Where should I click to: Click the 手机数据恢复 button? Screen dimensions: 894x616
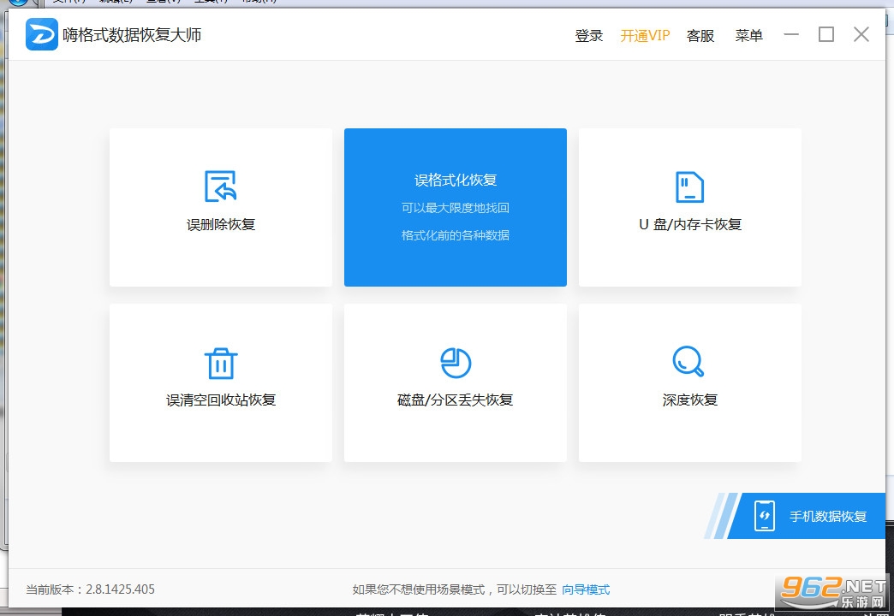[806, 516]
